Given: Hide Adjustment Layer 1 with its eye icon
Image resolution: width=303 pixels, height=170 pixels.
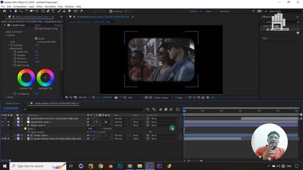Looking at the screenshot, I should click(x=2, y=122).
